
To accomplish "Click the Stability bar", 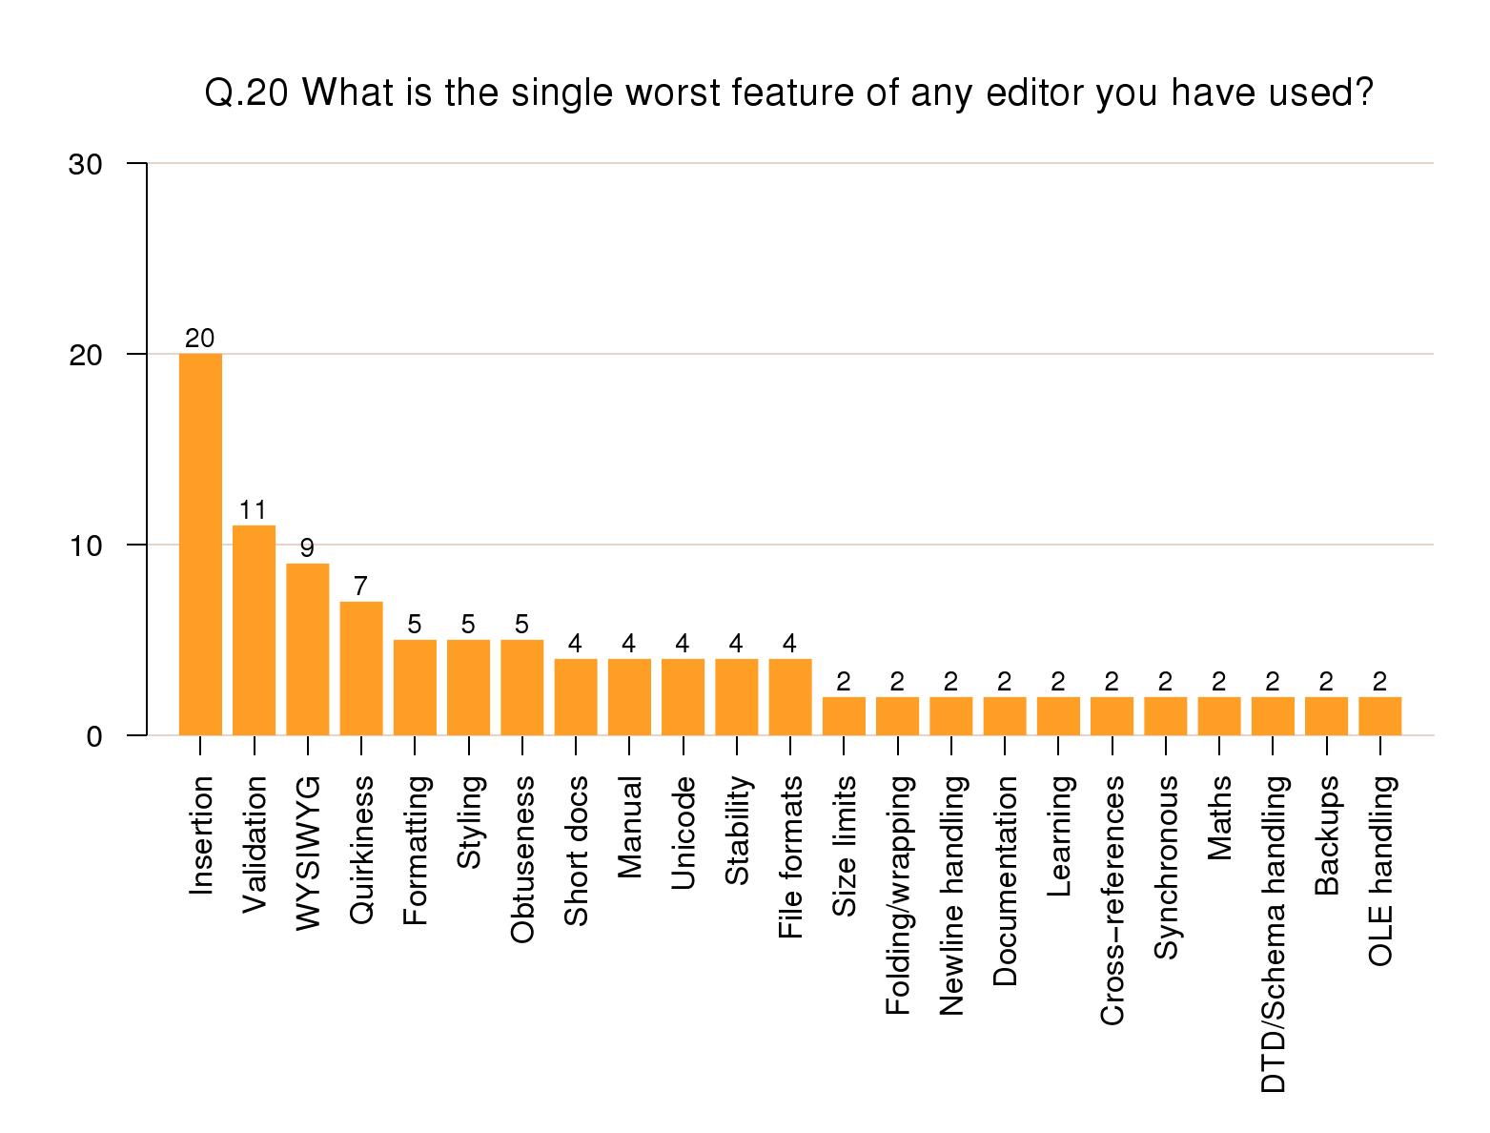I will [737, 697].
